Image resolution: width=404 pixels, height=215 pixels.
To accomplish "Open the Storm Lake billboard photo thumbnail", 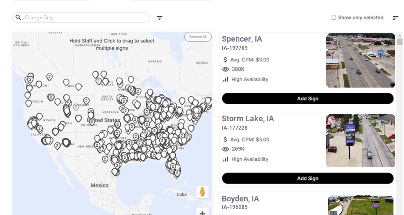I will click(x=361, y=141).
